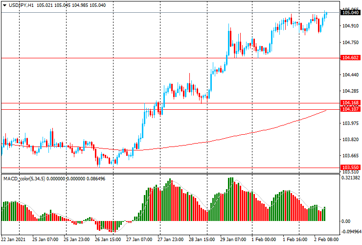Click the 103.975 price axis value
Screen dimensions: 362x245
pos(350,123)
